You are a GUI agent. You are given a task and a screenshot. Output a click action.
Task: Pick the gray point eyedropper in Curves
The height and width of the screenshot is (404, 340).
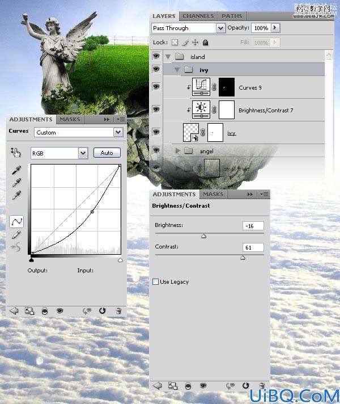(x=16, y=183)
